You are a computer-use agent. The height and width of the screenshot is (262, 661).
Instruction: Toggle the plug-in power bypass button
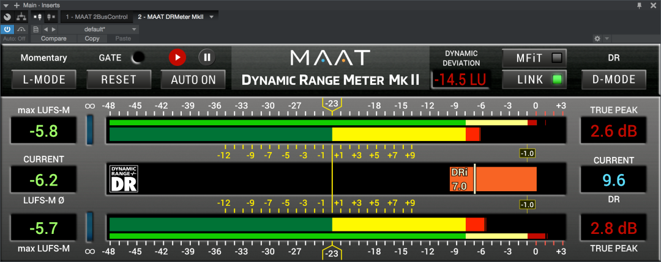click(x=7, y=29)
